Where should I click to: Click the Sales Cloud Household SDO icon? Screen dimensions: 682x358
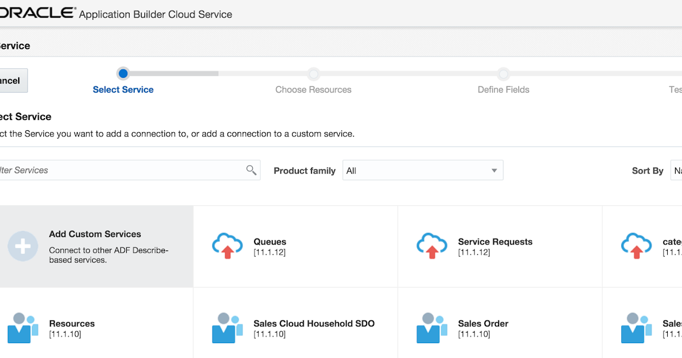(227, 328)
